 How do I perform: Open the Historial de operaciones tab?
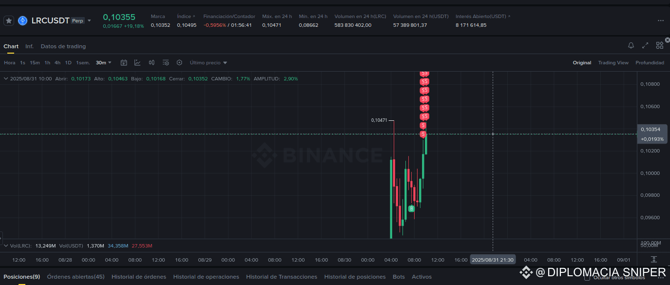click(x=206, y=277)
